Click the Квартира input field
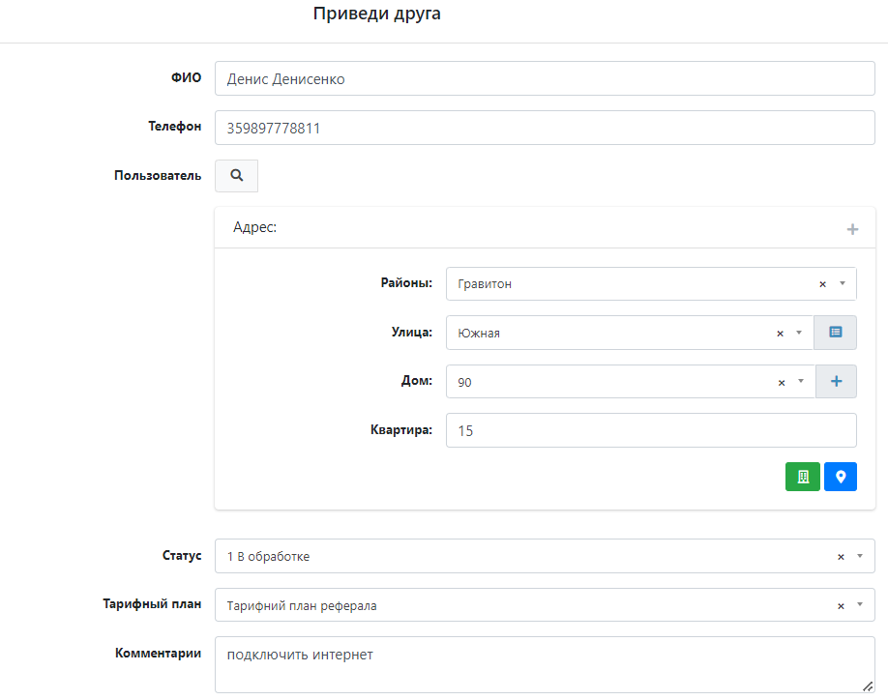 tap(650, 431)
